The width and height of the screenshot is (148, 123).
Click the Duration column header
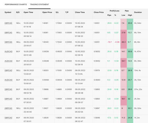tap(138, 12)
